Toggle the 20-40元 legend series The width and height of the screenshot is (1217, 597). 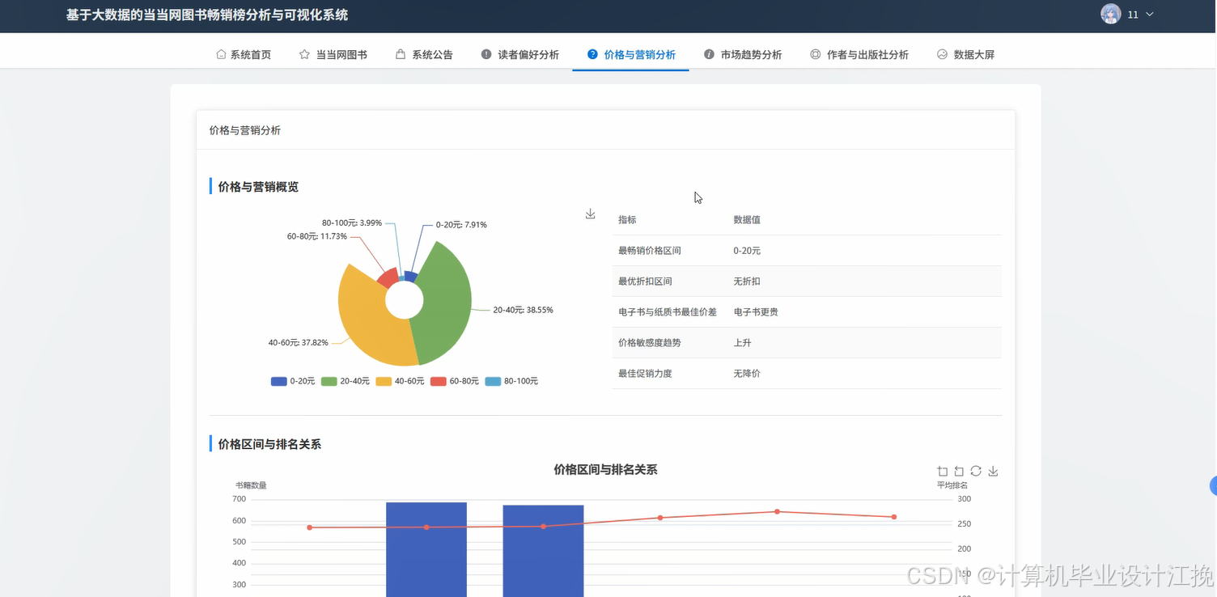coord(346,381)
